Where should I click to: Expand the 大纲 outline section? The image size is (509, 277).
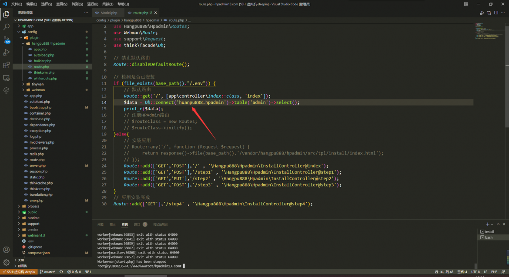click(21, 260)
